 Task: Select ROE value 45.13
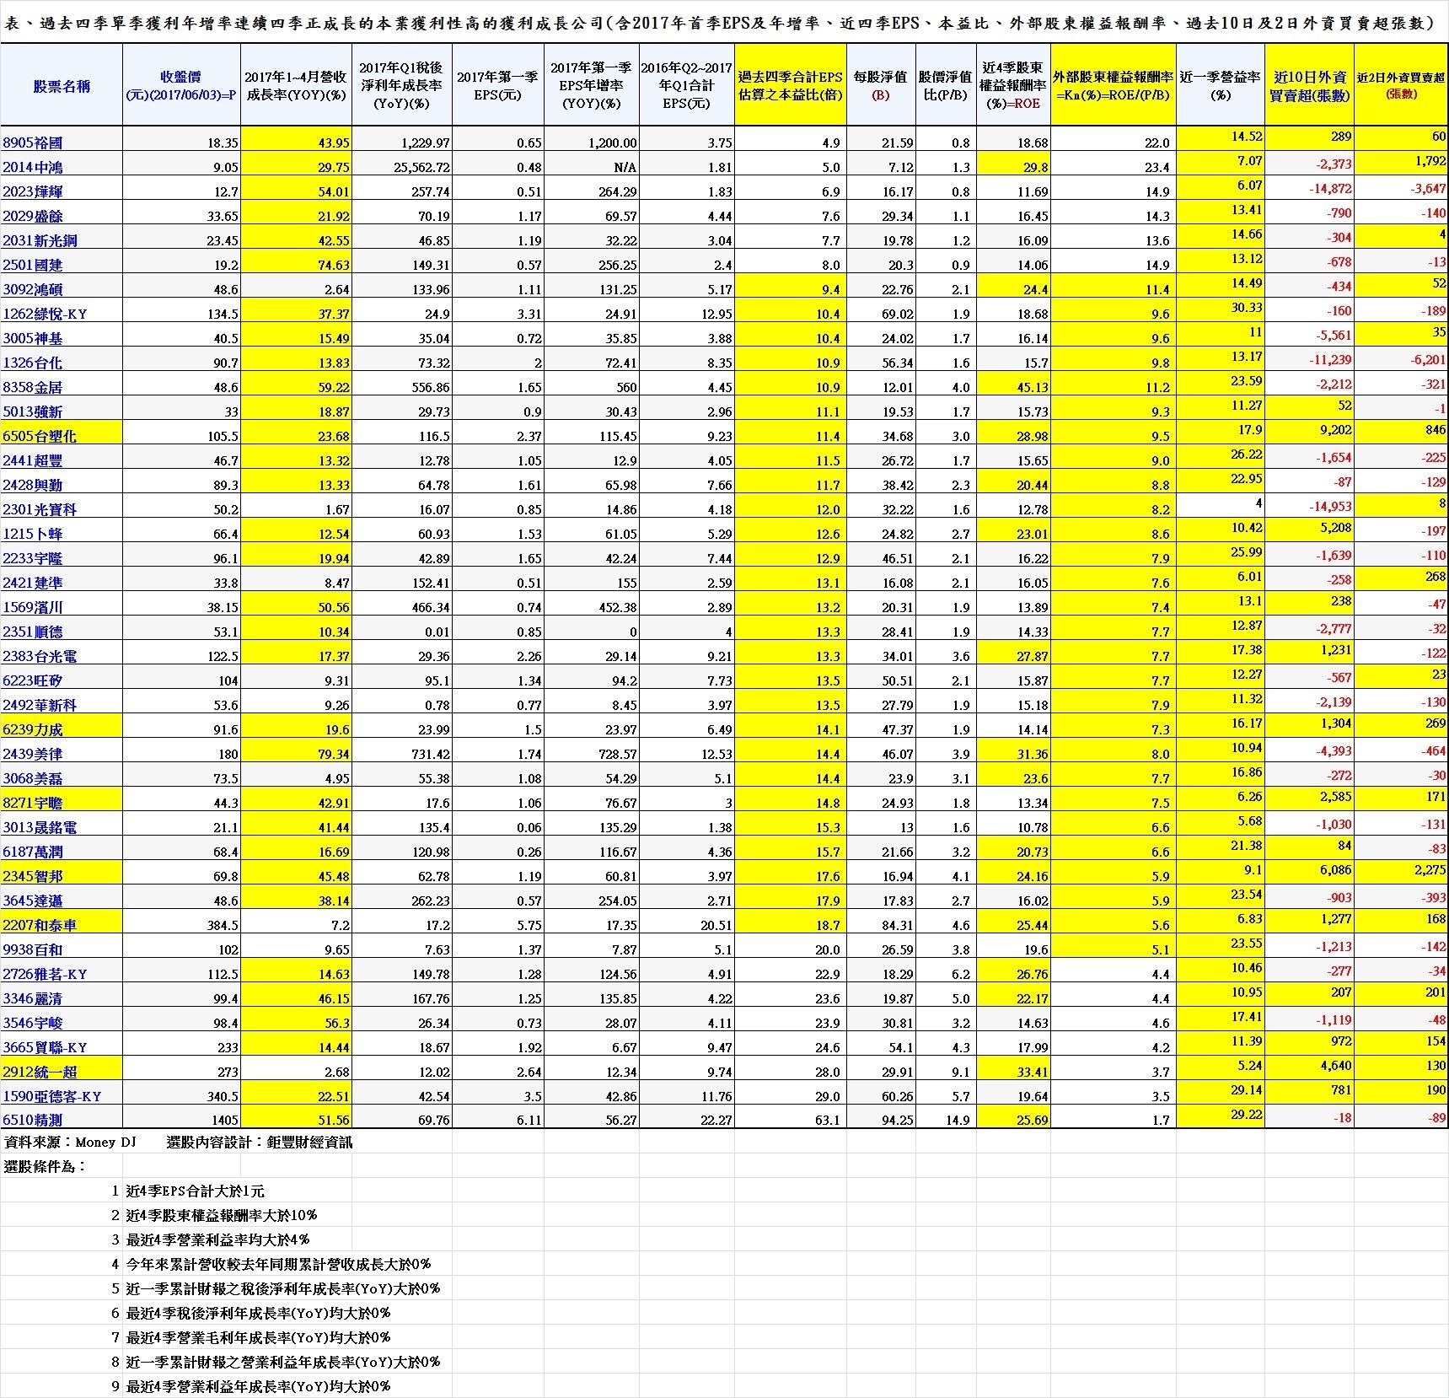[x=1033, y=387]
